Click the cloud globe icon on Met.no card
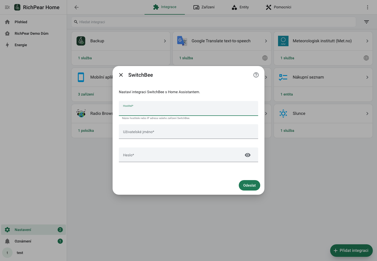377x261 pixels. pos(366,58)
